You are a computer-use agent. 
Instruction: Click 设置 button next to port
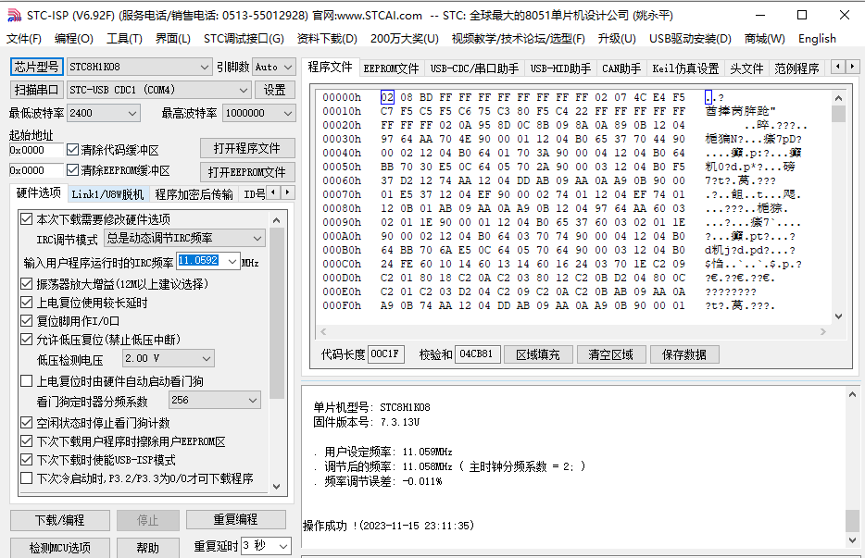click(275, 90)
